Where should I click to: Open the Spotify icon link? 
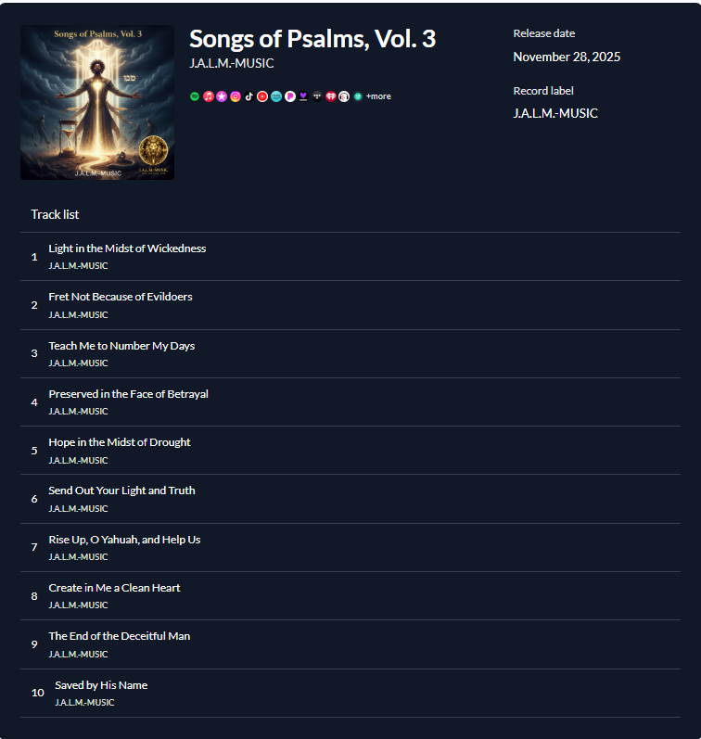click(x=195, y=96)
